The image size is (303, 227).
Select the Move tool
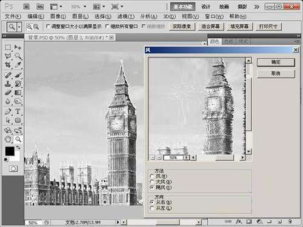18,47
